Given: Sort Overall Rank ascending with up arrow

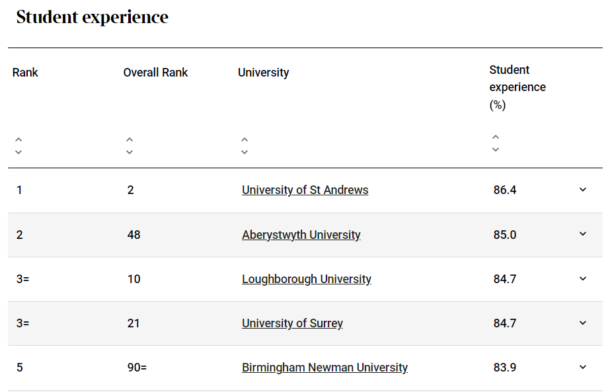Looking at the screenshot, I should point(130,139).
